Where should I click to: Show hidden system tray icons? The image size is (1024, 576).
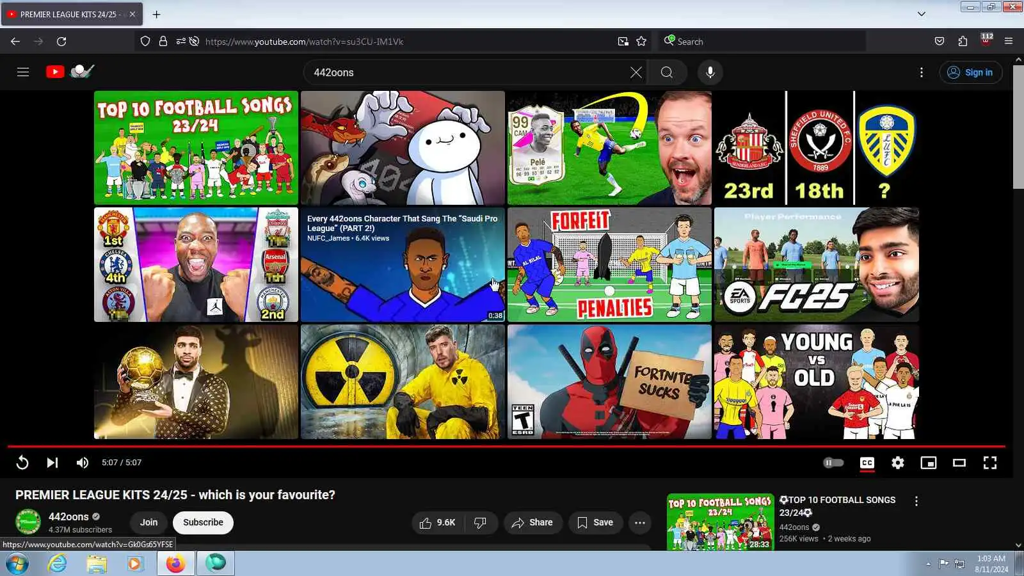point(928,564)
